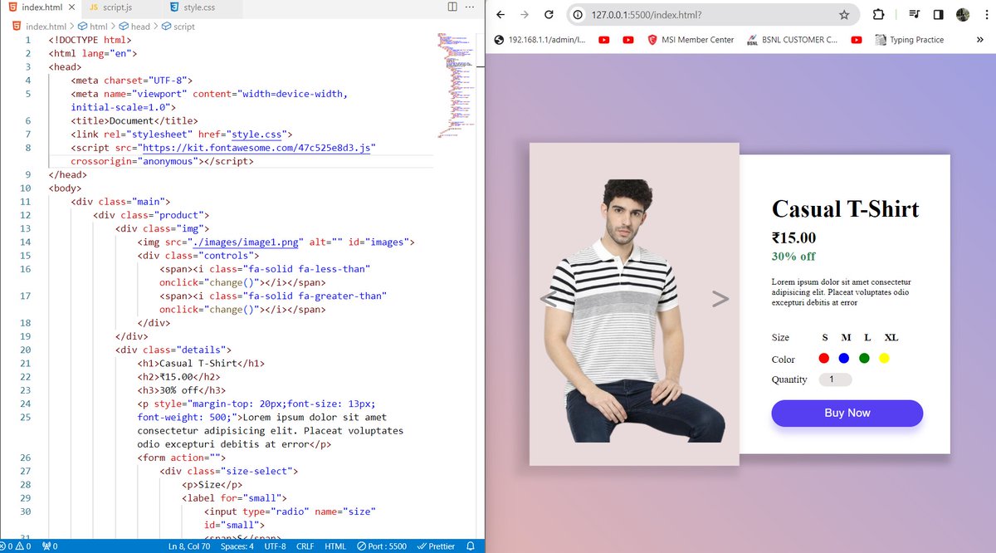Click the <title>Document</title> code line
996x553 pixels.
pyautogui.click(x=134, y=120)
